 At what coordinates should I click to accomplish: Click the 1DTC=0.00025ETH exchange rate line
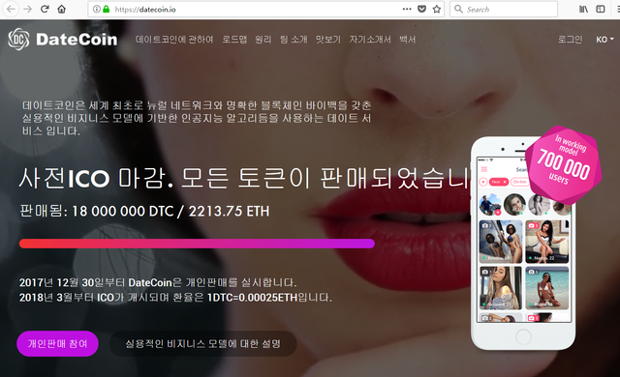[x=176, y=298]
